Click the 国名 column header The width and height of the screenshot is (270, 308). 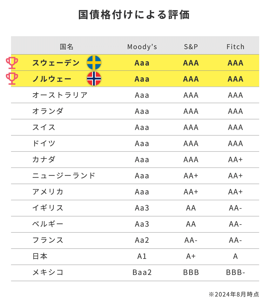click(x=67, y=47)
